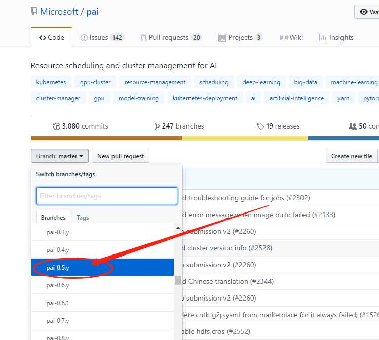Open commit hdfs cros (#2552)
Screen dimensions: 379x340
[216, 331]
